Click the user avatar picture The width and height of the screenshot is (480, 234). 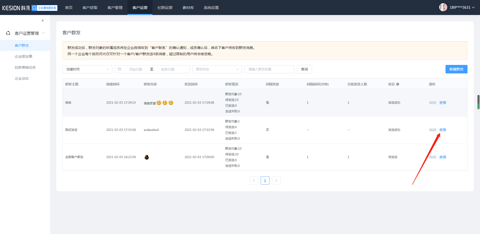[x=443, y=7]
